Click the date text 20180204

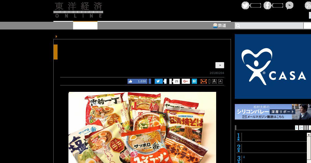217,73
